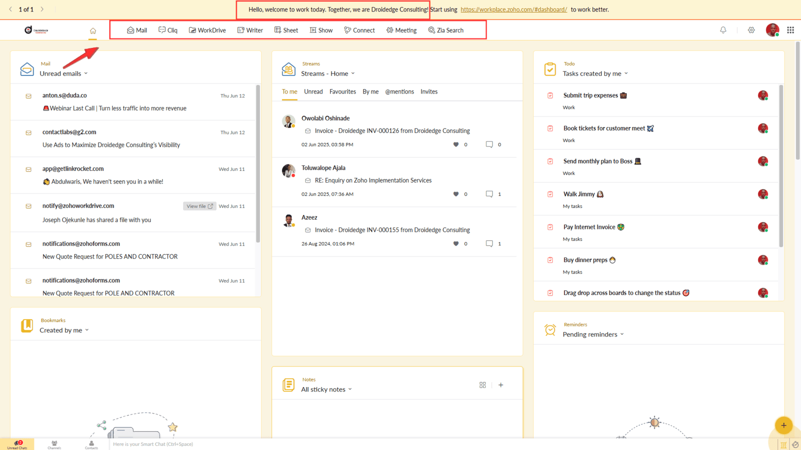
Task: Mark Pay Internet Invoice task complete
Action: [x=550, y=227]
